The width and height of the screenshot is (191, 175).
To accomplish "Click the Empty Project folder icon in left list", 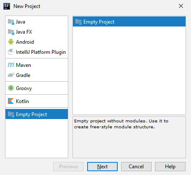I will pos(11,114).
